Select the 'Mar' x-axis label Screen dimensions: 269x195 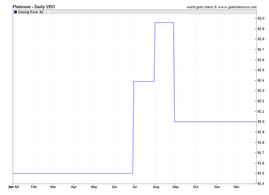point(53,187)
